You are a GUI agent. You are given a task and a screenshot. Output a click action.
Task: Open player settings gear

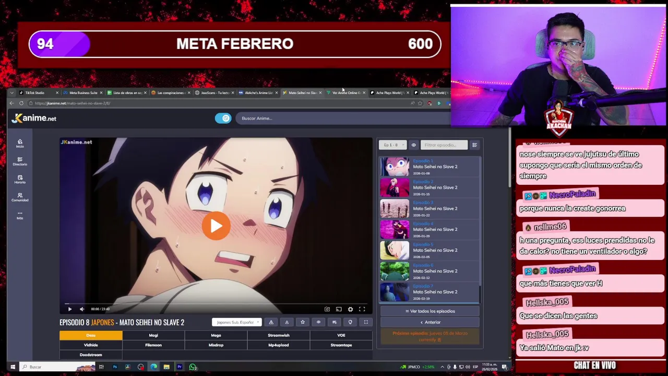[350, 309]
